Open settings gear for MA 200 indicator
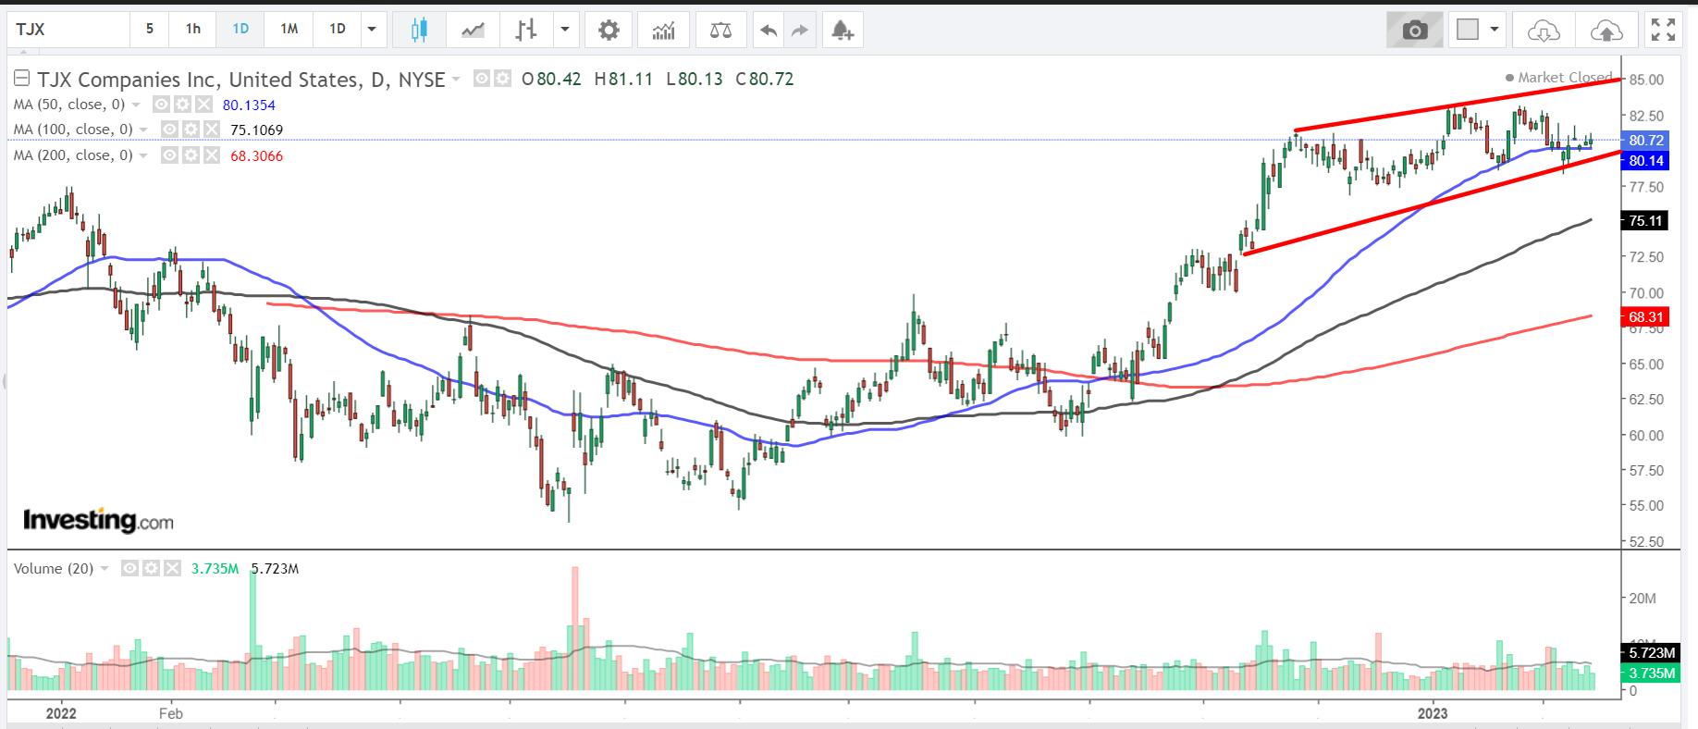Viewport: 1698px width, 729px height. pyautogui.click(x=191, y=155)
